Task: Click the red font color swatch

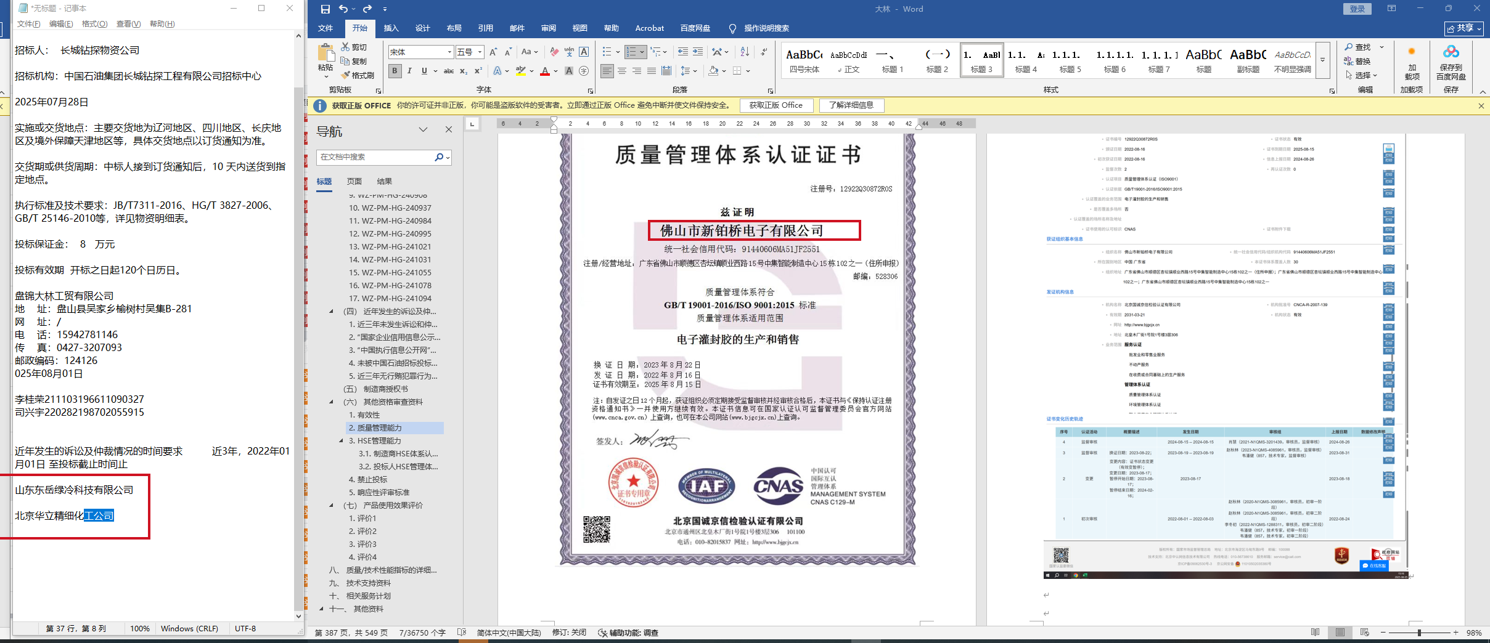Action: pos(545,71)
